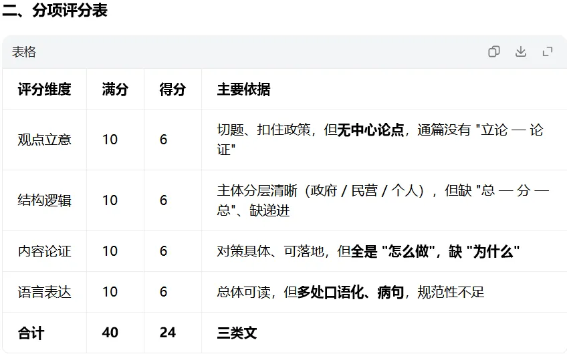
Task: Click the score 6 in 内容论证 row
Action: point(163,251)
